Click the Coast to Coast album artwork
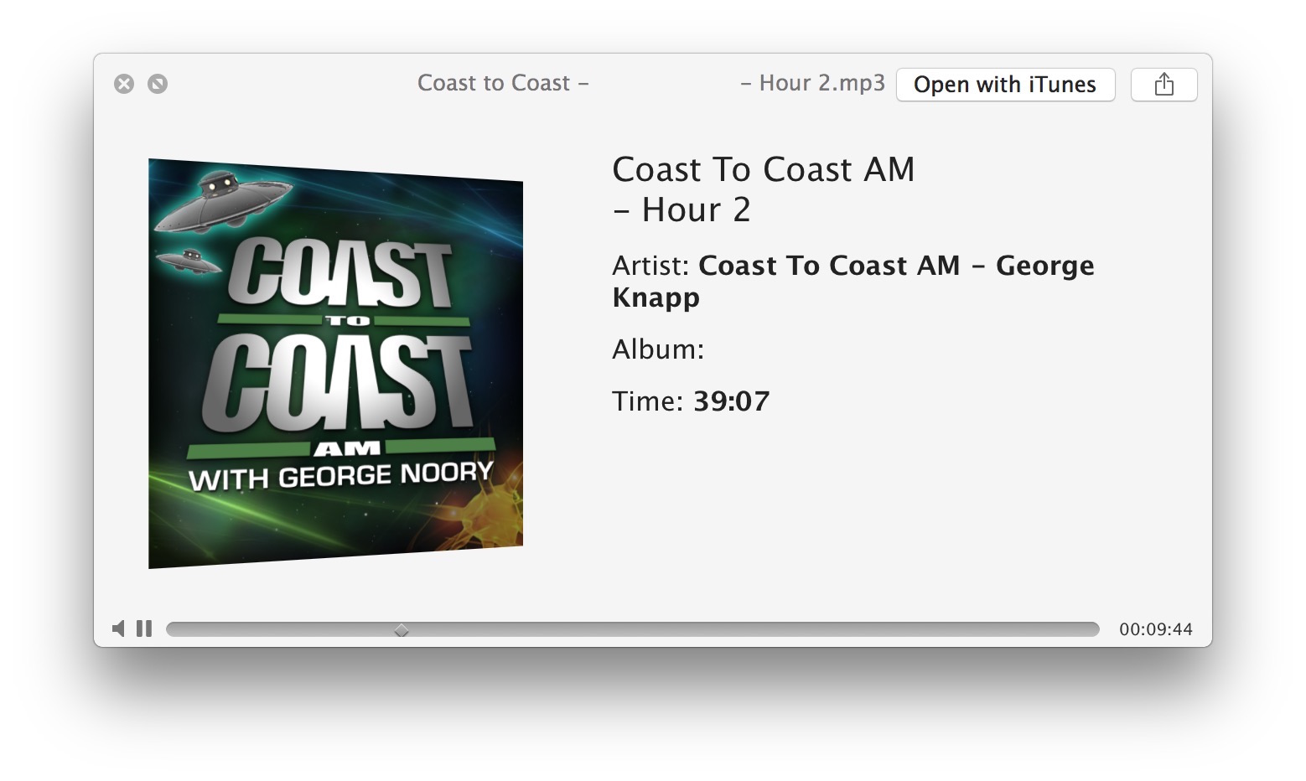Screen dimensions: 1306x781 pos(335,362)
